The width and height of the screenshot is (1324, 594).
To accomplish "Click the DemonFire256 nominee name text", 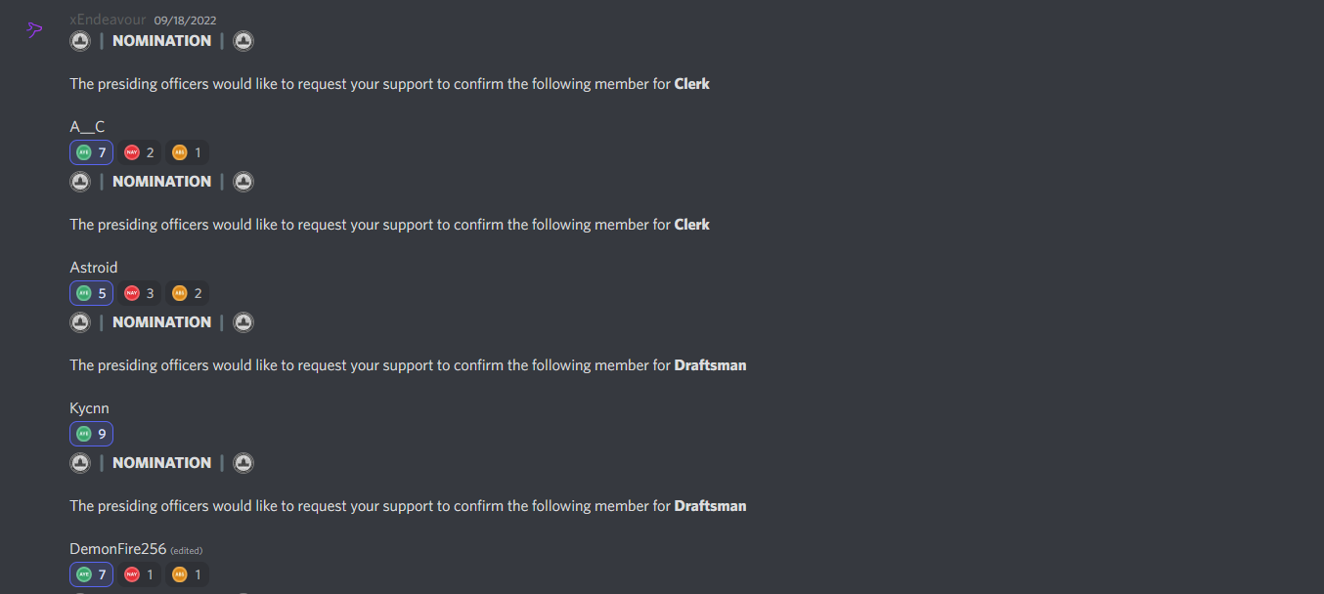I will (x=118, y=549).
